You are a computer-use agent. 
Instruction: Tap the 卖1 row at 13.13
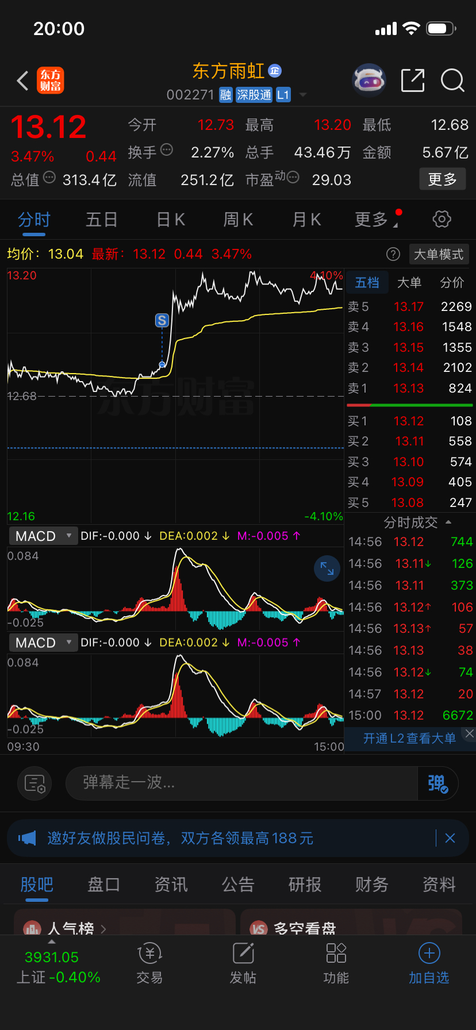(x=410, y=389)
